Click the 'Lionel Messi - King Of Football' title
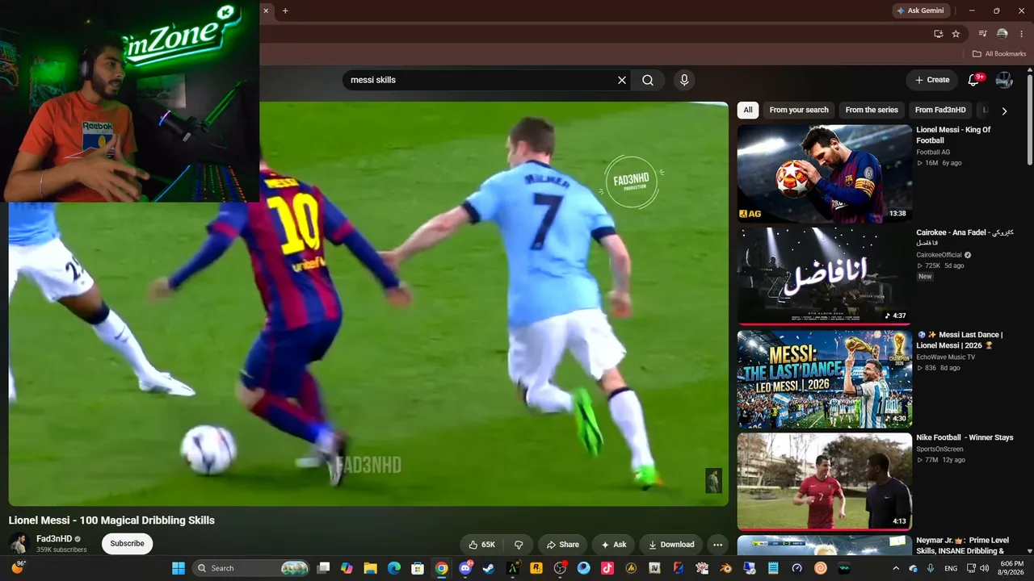The width and height of the screenshot is (1034, 581). (953, 135)
